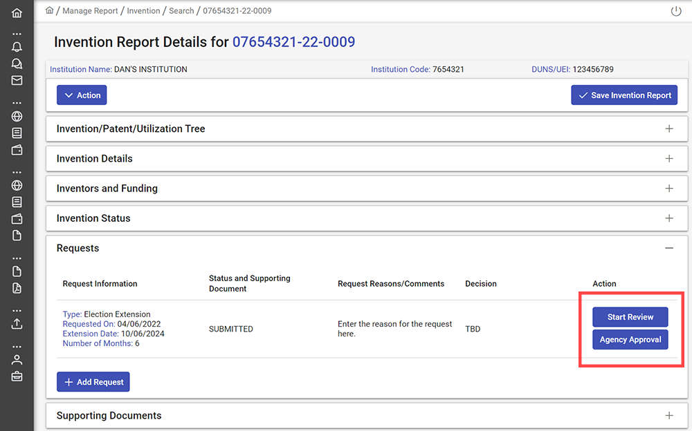Click Type: Election Extension text

(x=107, y=314)
